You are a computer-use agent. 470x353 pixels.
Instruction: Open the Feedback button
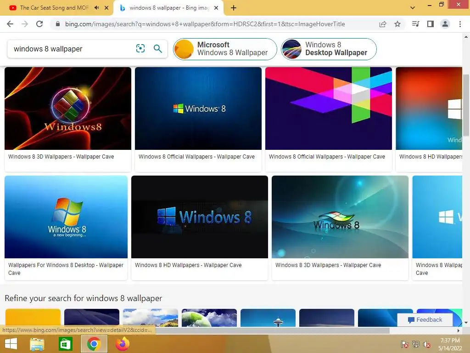[425, 320]
